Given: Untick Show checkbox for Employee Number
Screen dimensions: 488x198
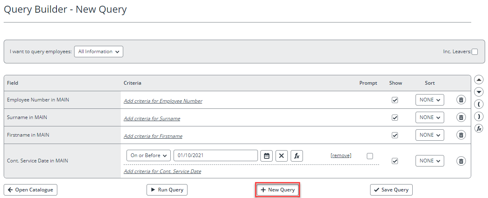Looking at the screenshot, I should click(x=395, y=100).
